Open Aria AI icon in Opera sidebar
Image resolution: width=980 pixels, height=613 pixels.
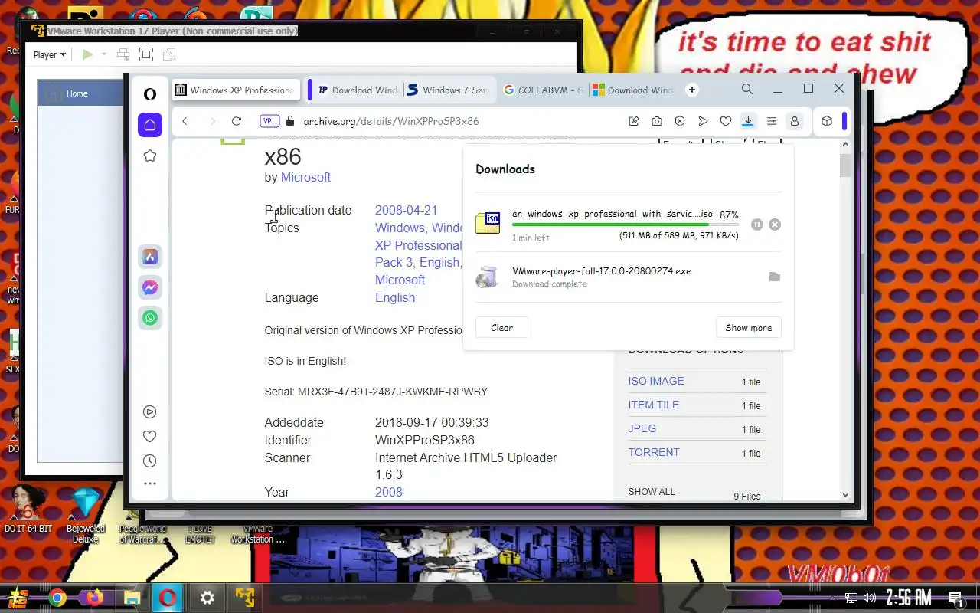[x=150, y=257]
